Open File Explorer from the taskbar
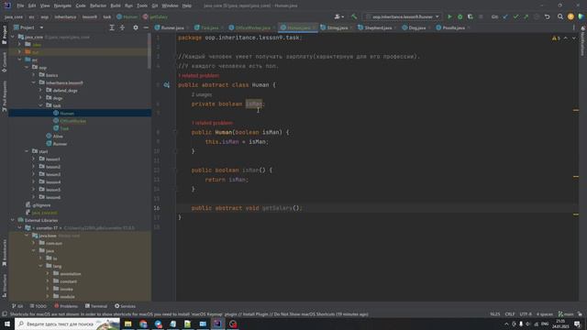Image resolution: width=587 pixels, height=330 pixels. tap(128, 324)
